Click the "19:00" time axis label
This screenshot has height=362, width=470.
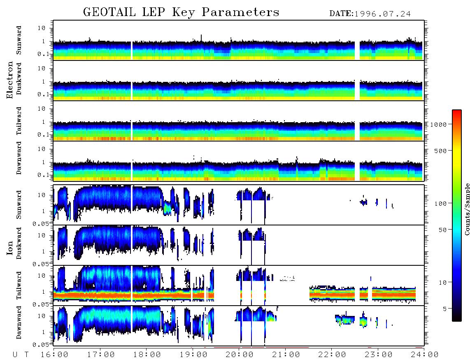click(x=193, y=355)
